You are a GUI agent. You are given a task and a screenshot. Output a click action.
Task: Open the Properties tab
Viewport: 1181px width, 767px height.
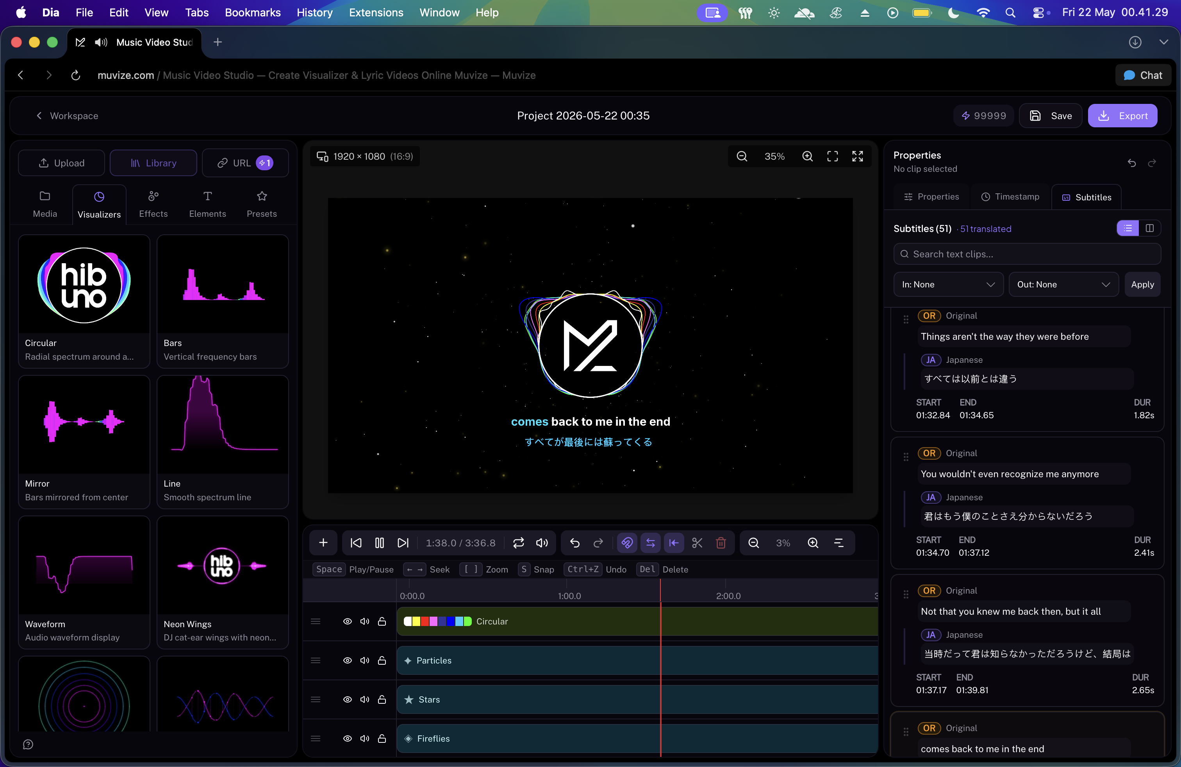(931, 197)
